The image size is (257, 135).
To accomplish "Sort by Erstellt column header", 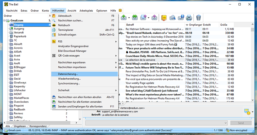I will (x=210, y=25).
